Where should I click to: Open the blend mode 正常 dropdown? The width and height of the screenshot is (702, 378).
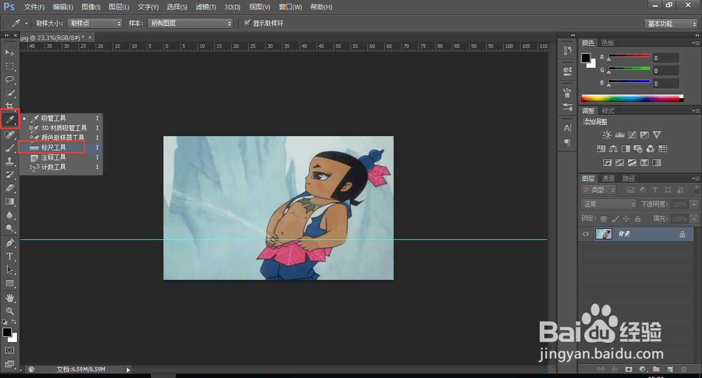click(608, 204)
